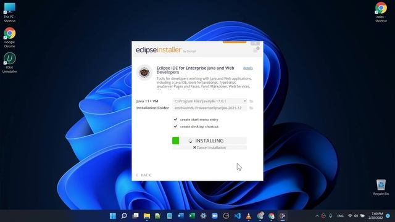Open the Recycle Bin
Image resolution: width=395 pixels, height=222 pixels.
[x=381, y=187]
